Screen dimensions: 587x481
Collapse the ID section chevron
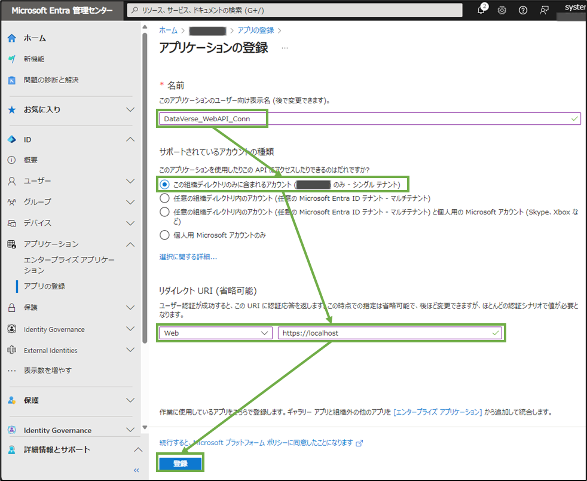[130, 140]
